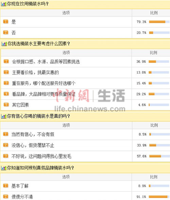Click number 4 badge beside 看品牌 option
170x200 pixels.
6,94
